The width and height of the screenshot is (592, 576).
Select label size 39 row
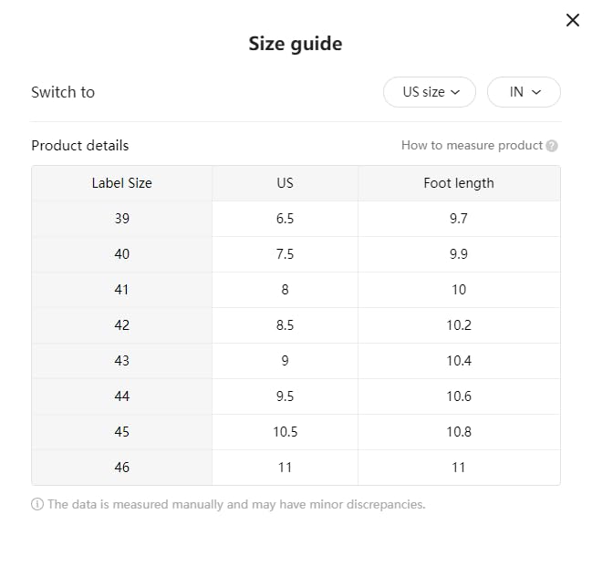(122, 219)
